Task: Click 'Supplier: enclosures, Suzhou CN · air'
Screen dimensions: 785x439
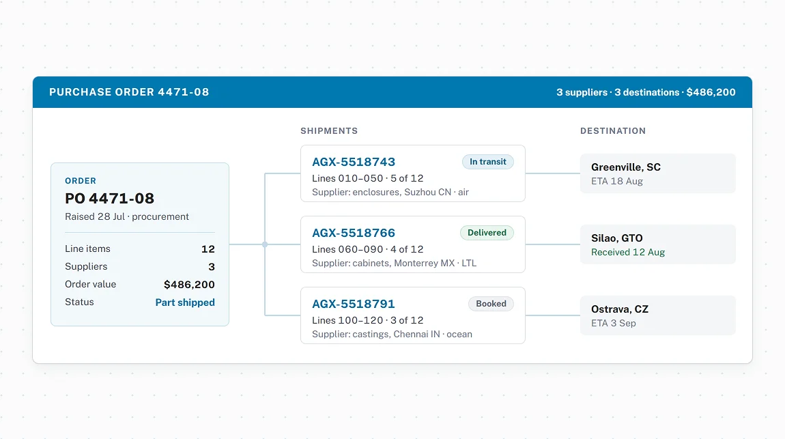Action: [390, 193]
